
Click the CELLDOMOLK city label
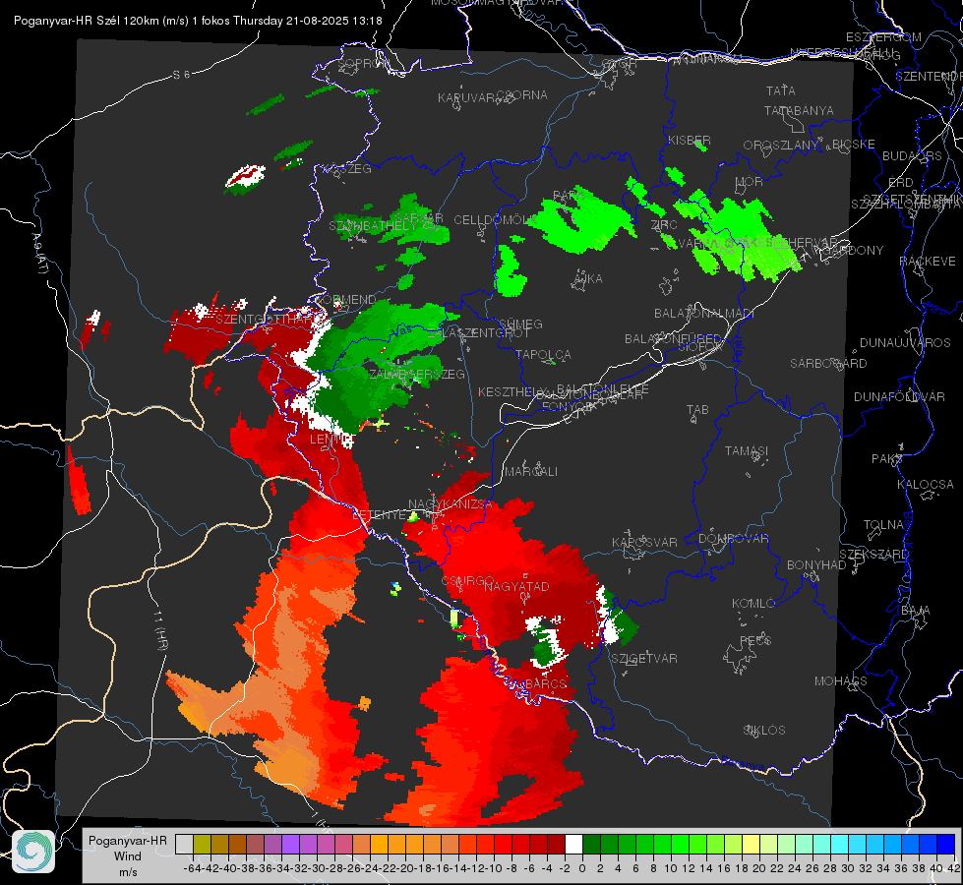pos(496,220)
